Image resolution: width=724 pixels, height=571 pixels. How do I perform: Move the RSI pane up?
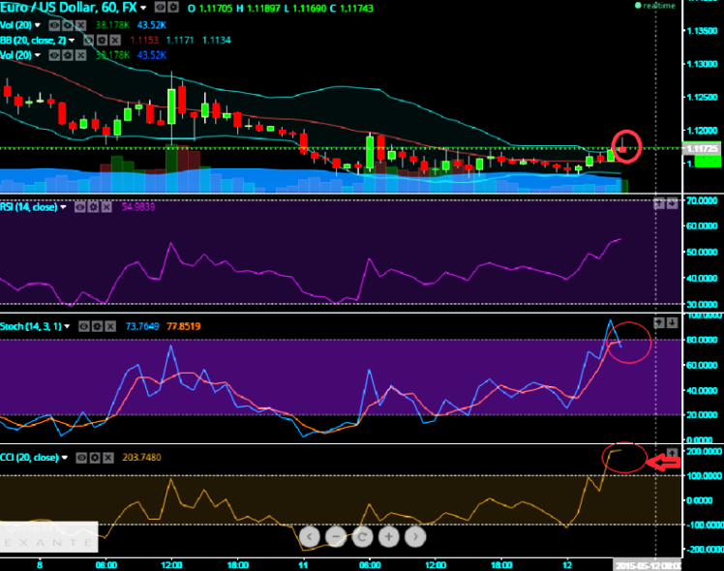point(659,203)
